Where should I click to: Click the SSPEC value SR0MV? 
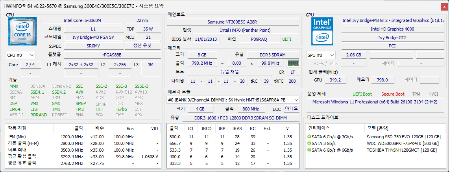click(93, 46)
